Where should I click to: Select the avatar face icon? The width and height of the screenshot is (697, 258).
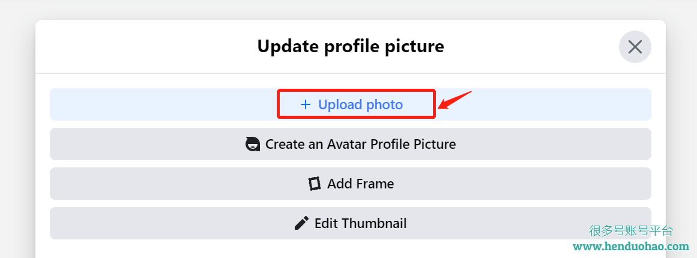tap(253, 145)
